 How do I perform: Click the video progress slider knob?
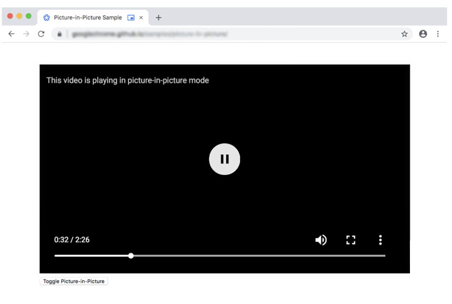[x=131, y=256]
